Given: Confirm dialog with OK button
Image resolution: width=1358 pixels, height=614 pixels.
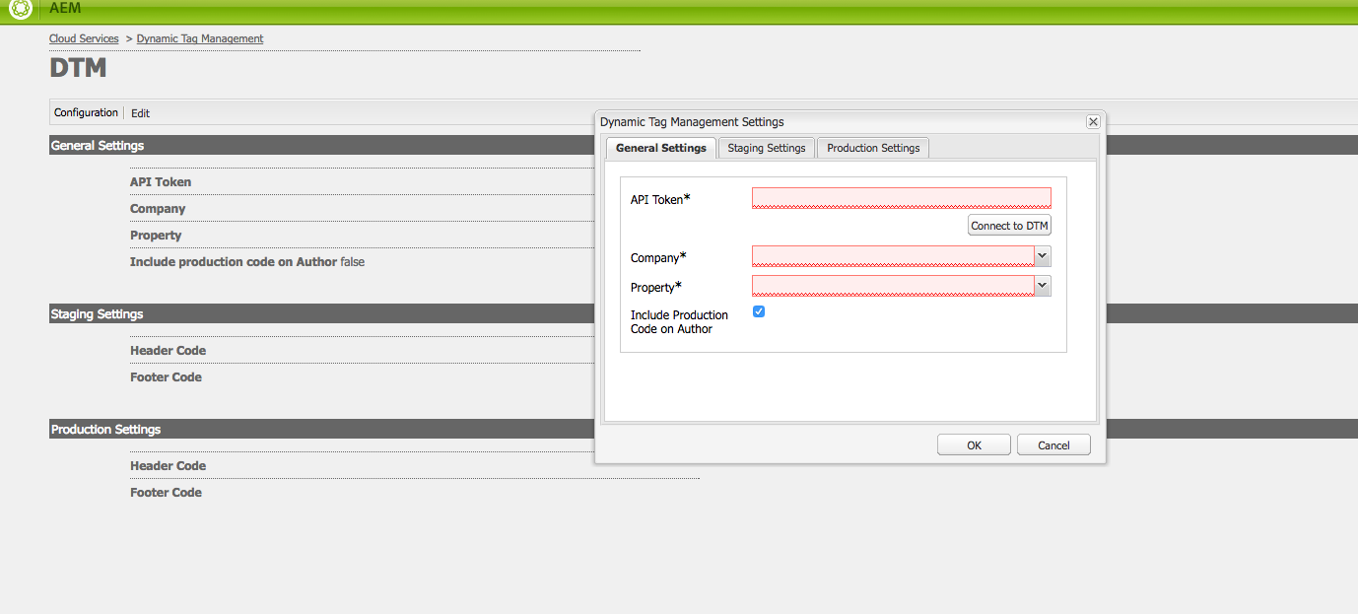Looking at the screenshot, I should pos(974,445).
